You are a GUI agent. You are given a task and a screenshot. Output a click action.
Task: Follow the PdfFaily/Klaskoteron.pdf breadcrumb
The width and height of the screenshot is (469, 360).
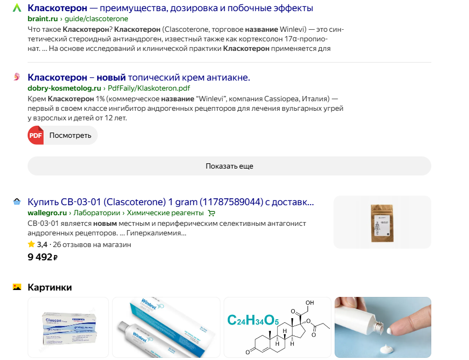tap(149, 89)
